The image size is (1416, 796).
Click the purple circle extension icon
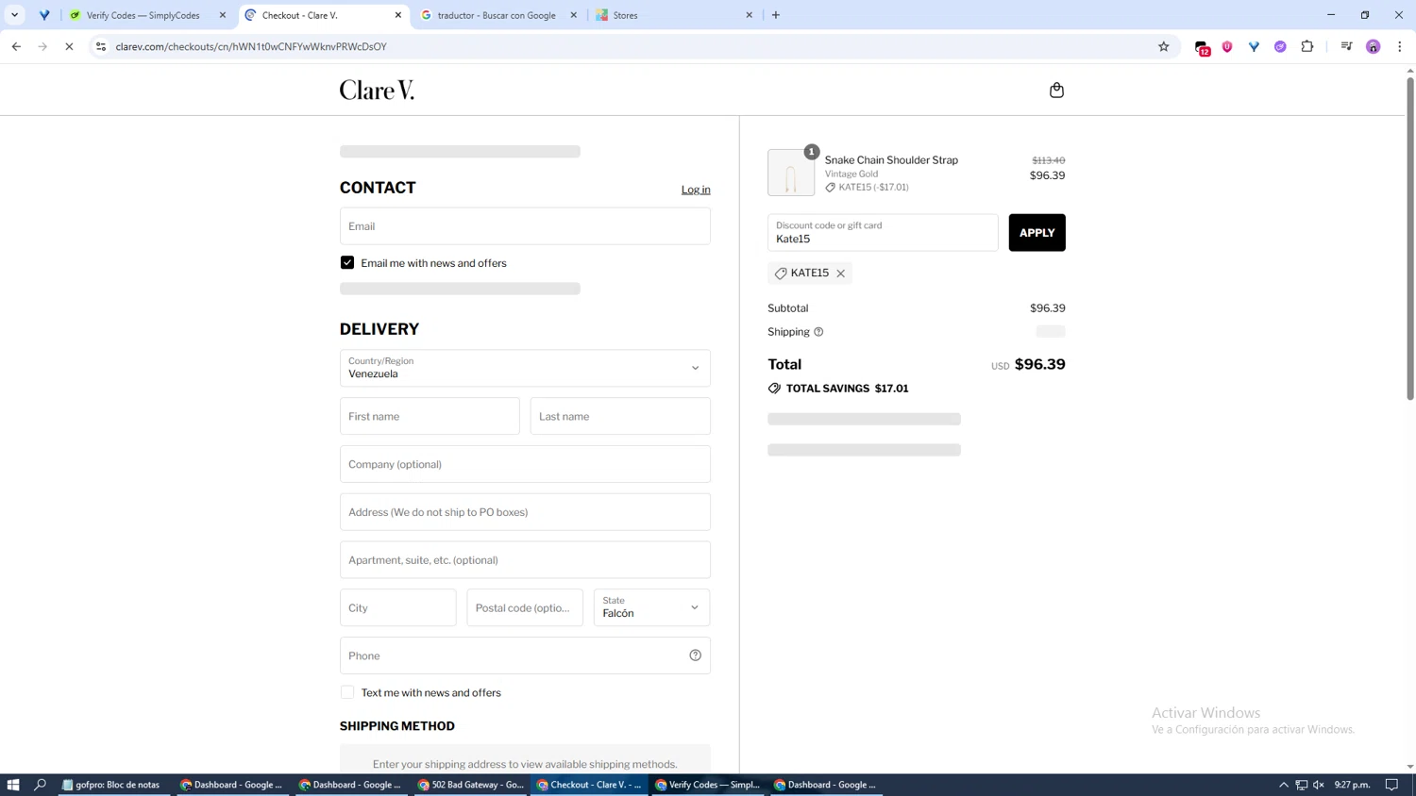tap(1280, 46)
